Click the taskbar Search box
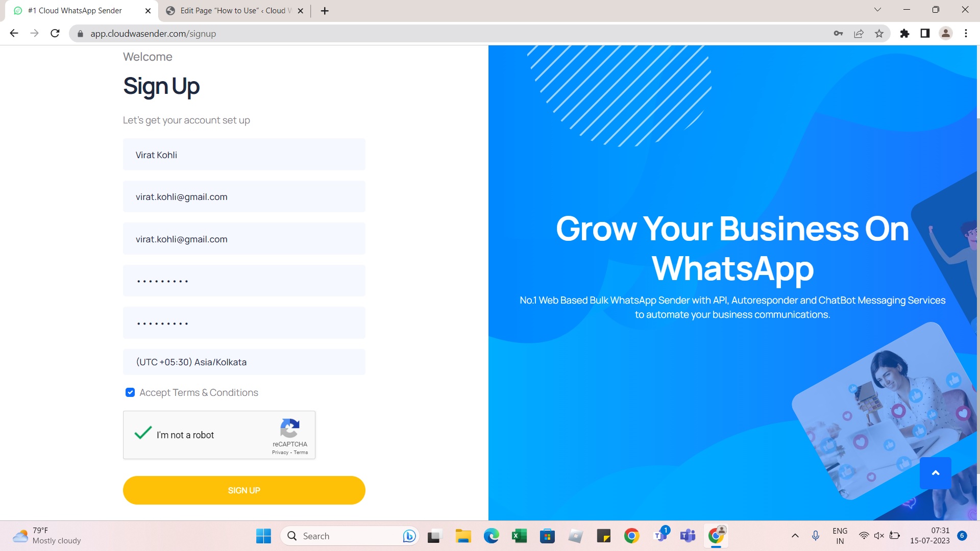This screenshot has width=980, height=551. point(350,536)
